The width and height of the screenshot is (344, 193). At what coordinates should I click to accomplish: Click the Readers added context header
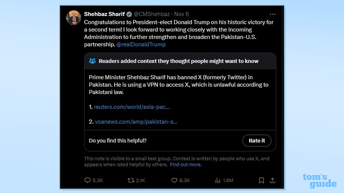[178, 61]
